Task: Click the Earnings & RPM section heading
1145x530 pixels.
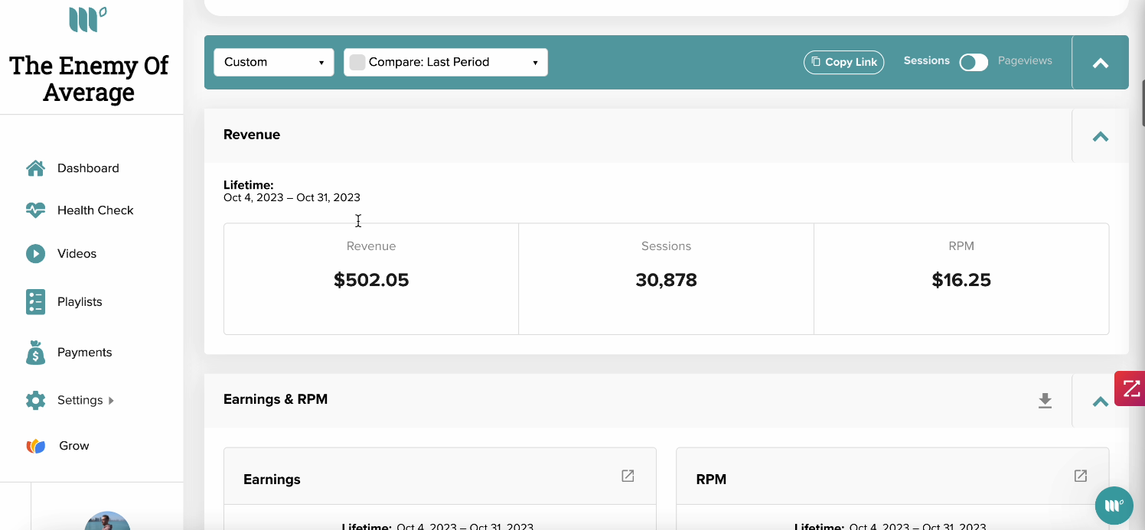Action: 276,399
